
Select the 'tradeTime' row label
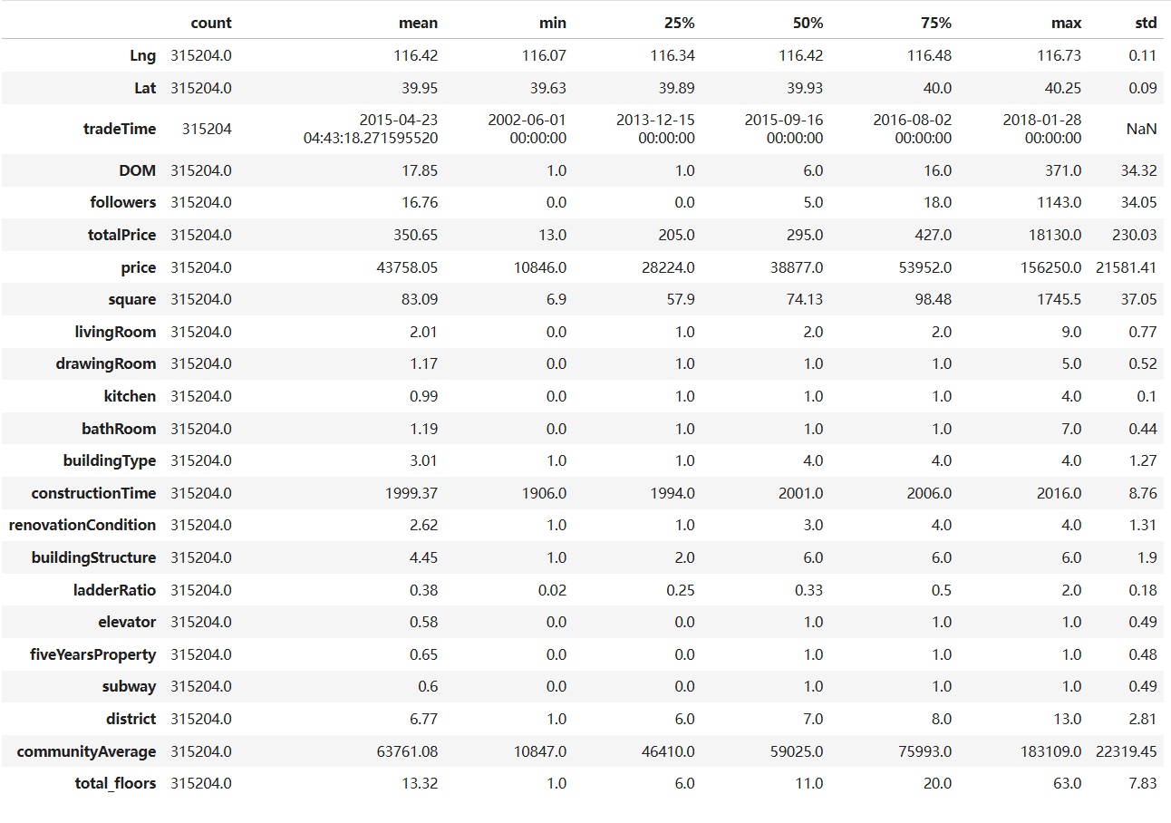[x=119, y=129]
